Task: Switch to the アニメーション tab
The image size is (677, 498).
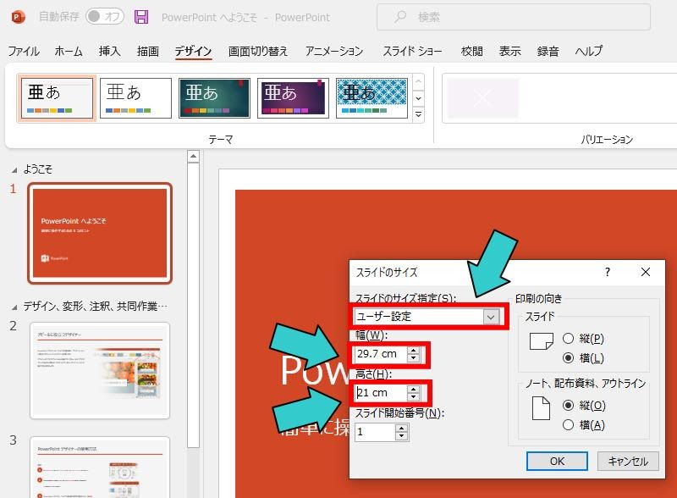Action: pyautogui.click(x=333, y=52)
